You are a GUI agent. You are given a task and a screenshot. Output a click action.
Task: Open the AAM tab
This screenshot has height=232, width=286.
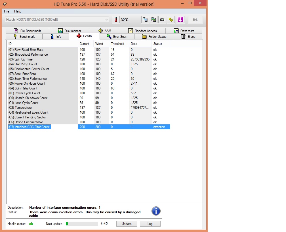pos(105,31)
